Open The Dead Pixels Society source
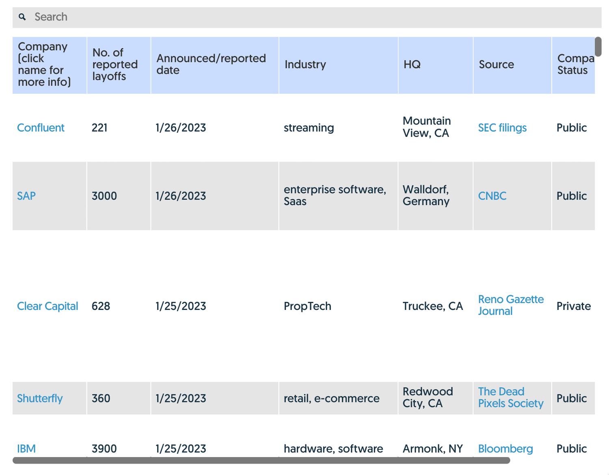The width and height of the screenshot is (609, 475). point(510,398)
